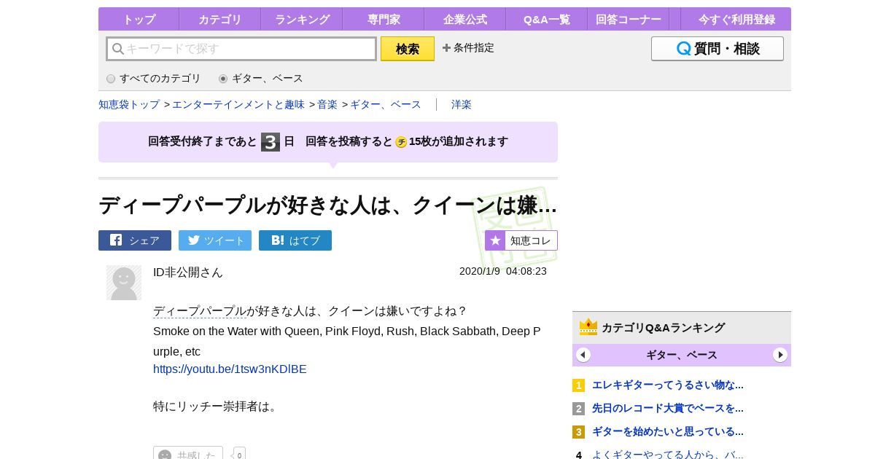Click the question title ディープパープルが好きな人は
The image size is (875, 459).
coord(328,205)
